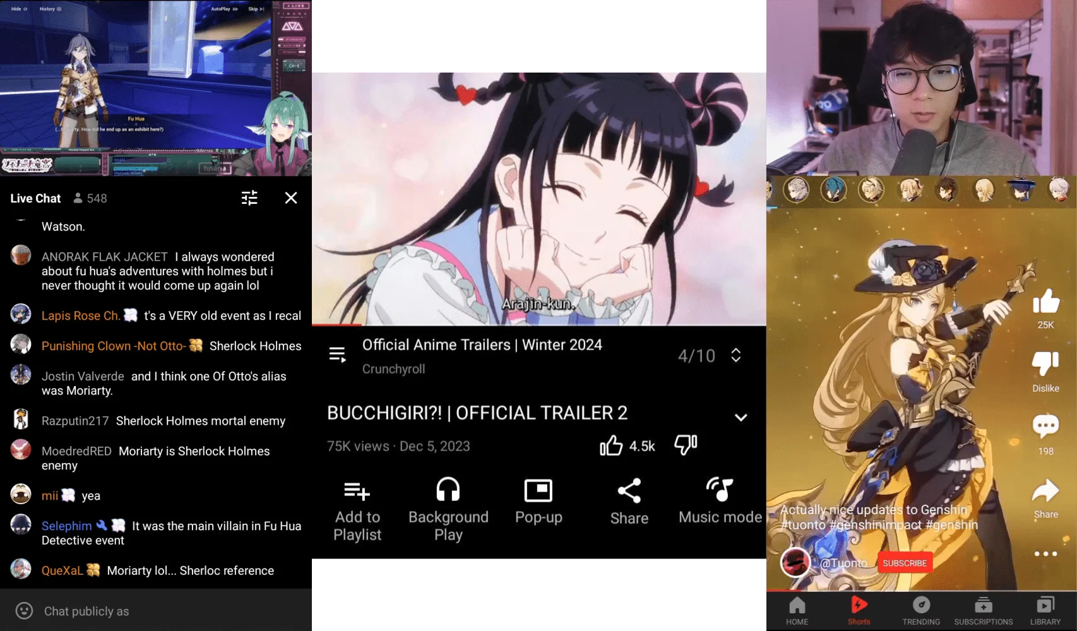Open the video in Pop-up mode
The width and height of the screenshot is (1077, 631).
tap(538, 502)
